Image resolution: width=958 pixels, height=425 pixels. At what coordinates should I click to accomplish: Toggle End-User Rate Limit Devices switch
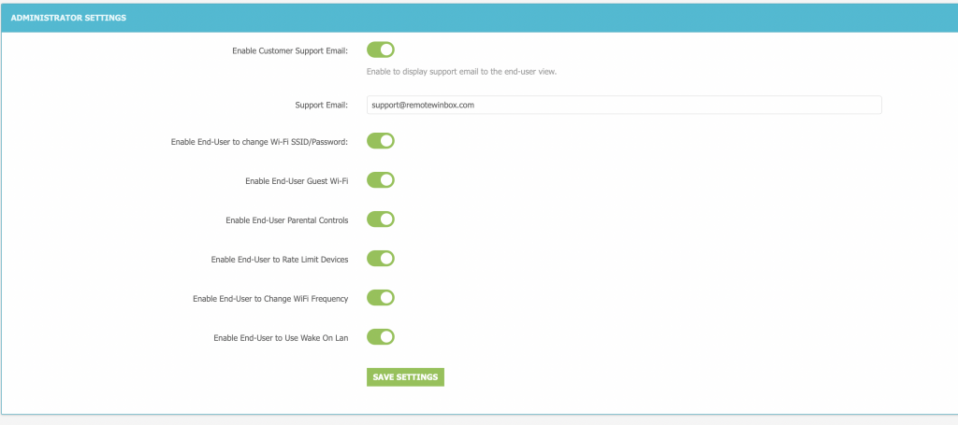tap(380, 259)
